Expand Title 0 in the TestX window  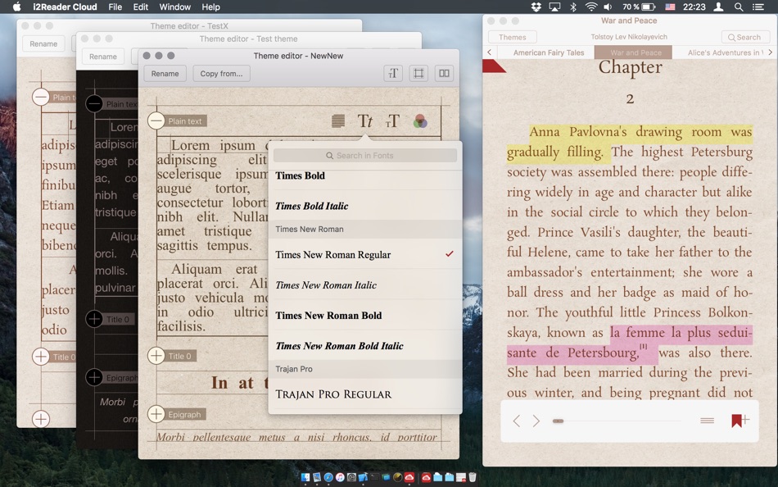tap(41, 357)
